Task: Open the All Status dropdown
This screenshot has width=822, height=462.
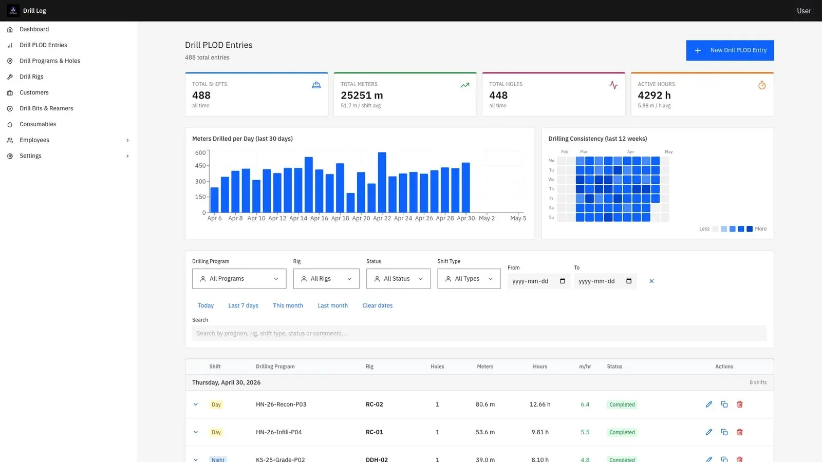Action: 398,279
